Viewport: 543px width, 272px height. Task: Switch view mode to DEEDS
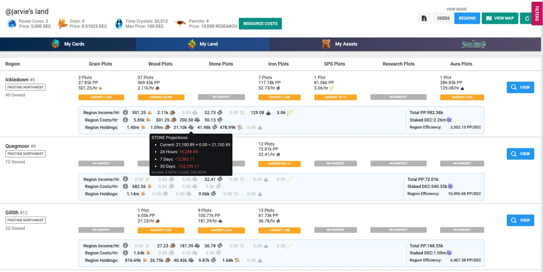point(443,18)
